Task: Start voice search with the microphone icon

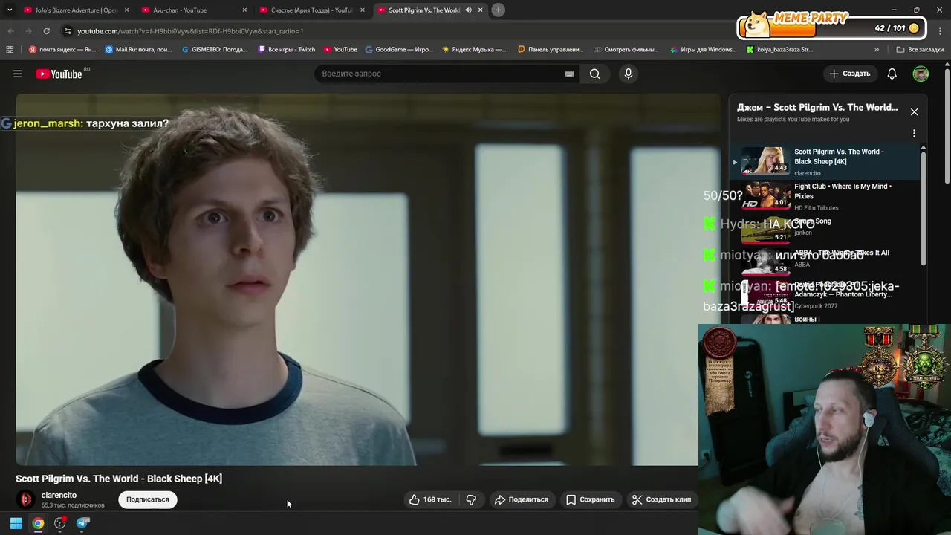Action: [628, 74]
